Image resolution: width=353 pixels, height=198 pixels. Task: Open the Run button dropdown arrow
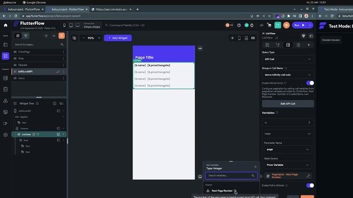coord(310,25)
